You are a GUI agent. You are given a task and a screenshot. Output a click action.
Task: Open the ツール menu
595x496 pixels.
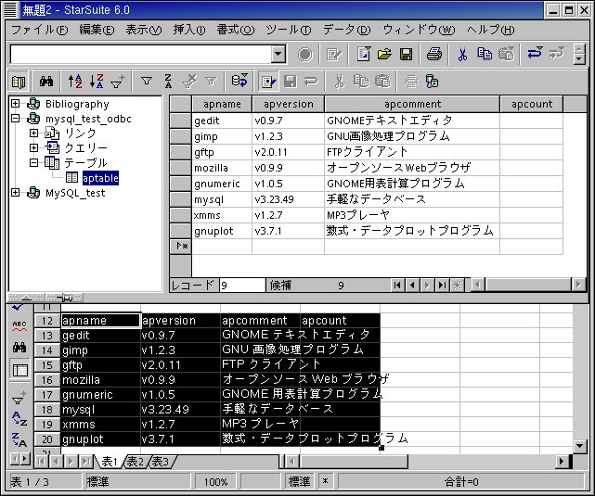point(288,30)
